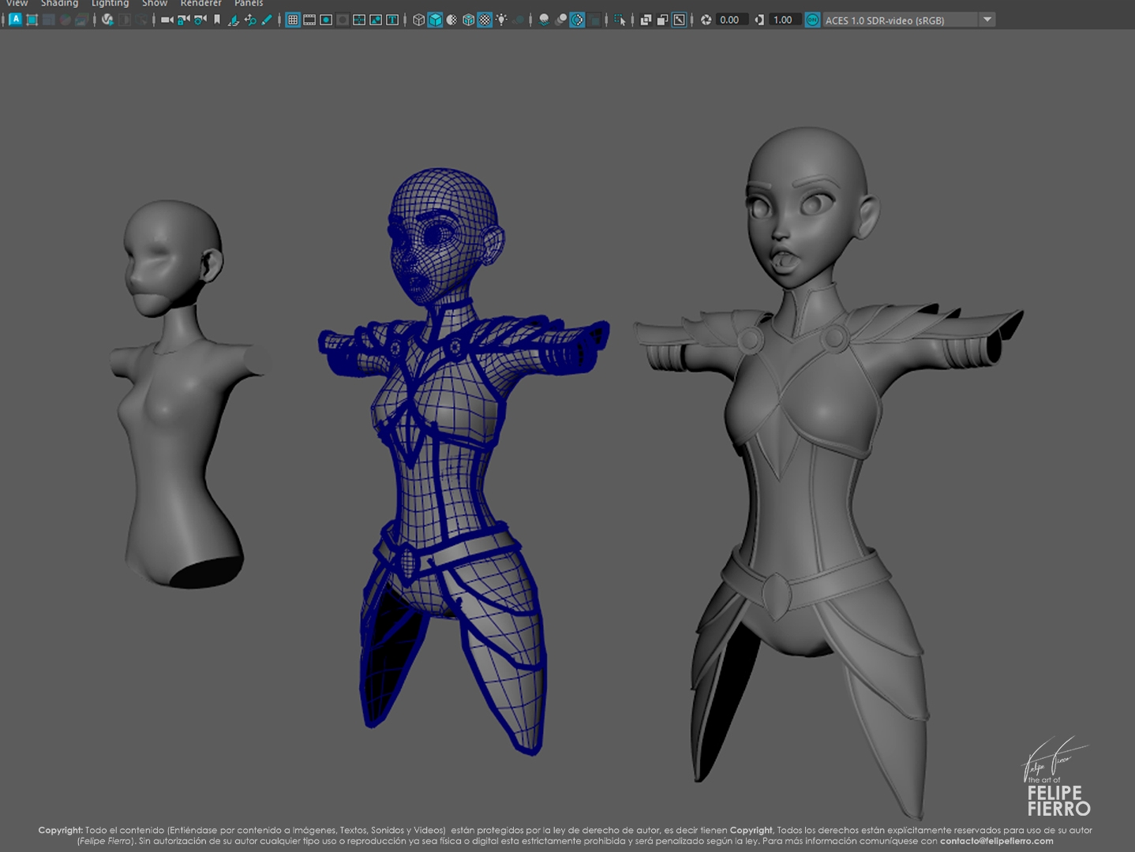The width and height of the screenshot is (1135, 852).
Task: Toggle the viewport grid display
Action: pyautogui.click(x=293, y=20)
